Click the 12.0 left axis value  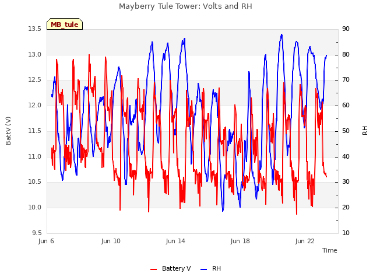[35, 105]
